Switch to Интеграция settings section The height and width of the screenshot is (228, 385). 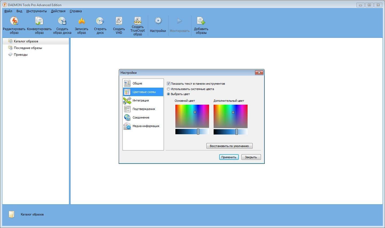143,100
